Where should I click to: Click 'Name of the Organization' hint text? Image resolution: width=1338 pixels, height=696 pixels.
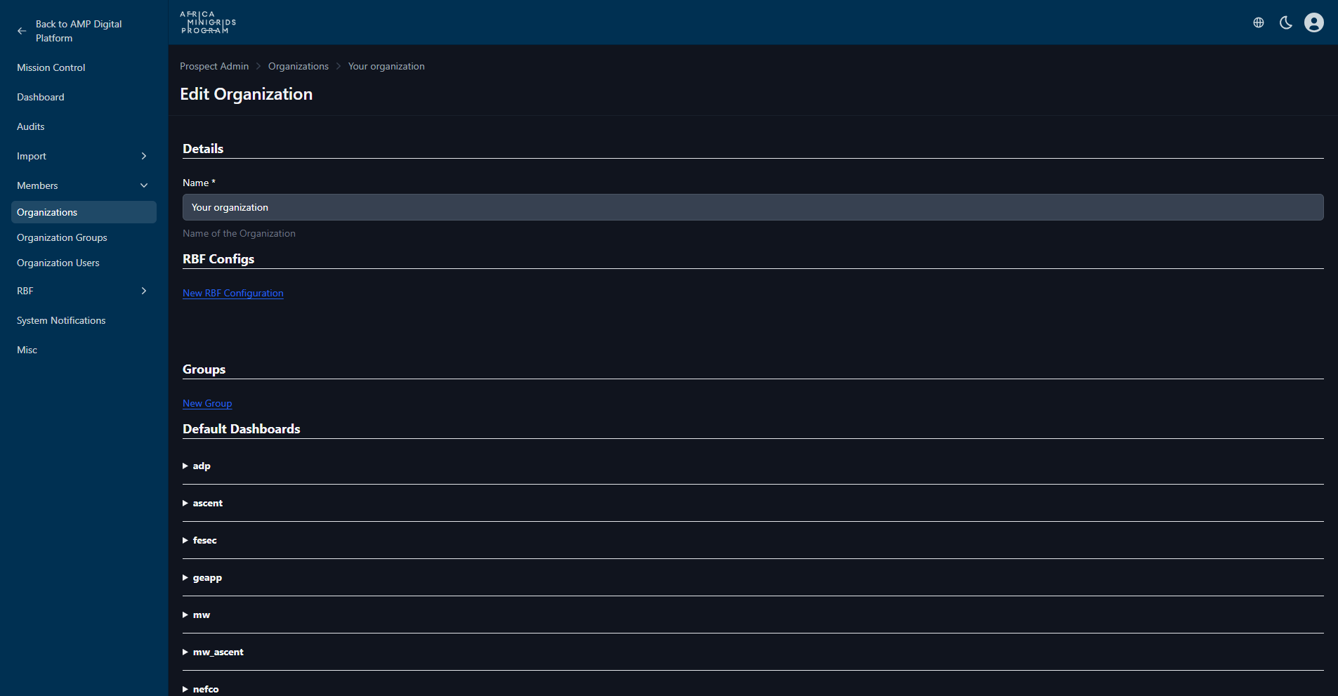(239, 233)
